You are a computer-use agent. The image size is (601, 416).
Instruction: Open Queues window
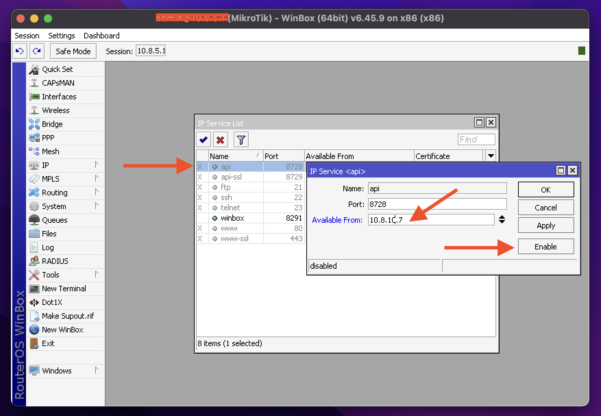(65, 220)
